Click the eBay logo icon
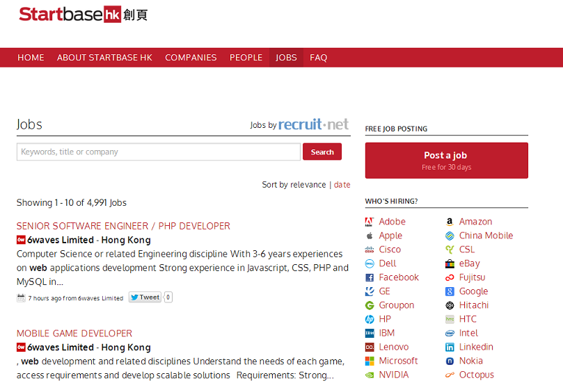 click(x=450, y=264)
